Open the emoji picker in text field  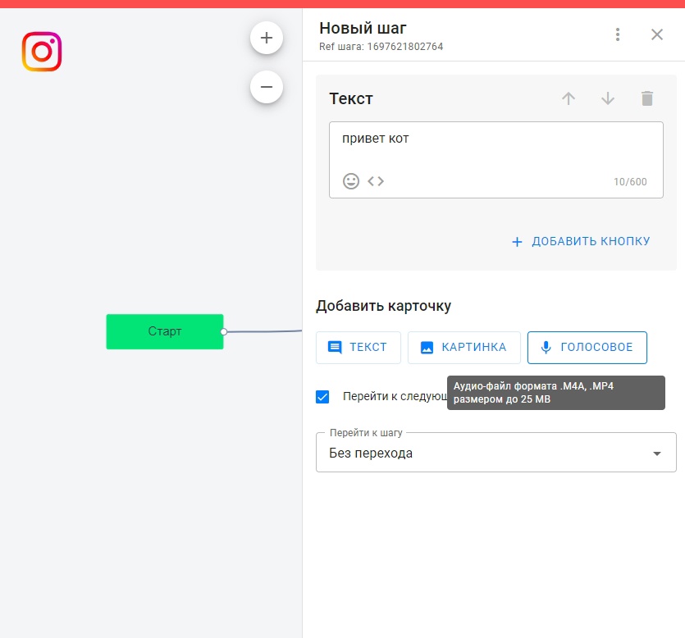pyautogui.click(x=351, y=181)
